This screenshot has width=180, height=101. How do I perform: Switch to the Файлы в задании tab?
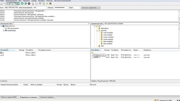click(x=9, y=97)
